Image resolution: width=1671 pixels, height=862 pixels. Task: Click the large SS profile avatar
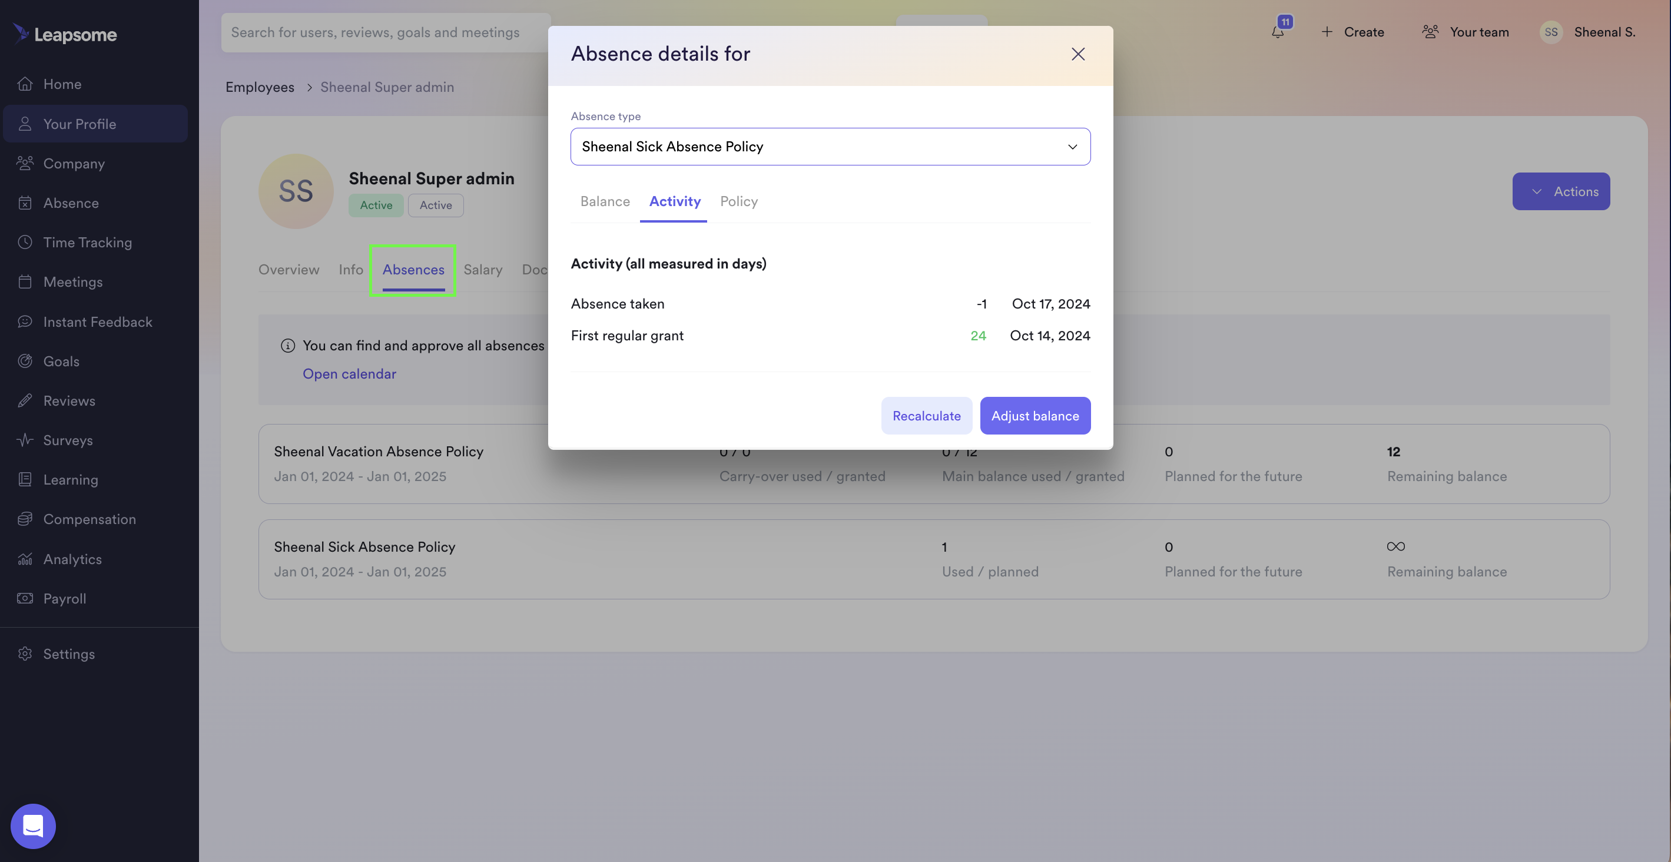pos(296,191)
